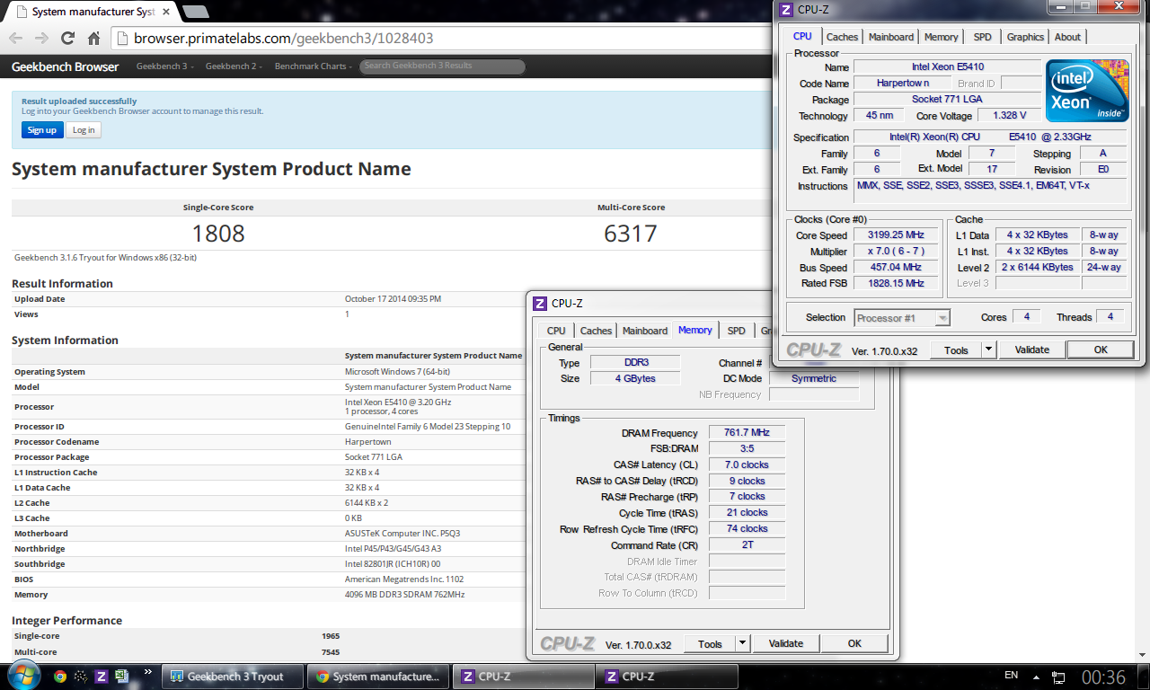Switch to SPD tab in Memory window
This screenshot has width=1150, height=690.
point(737,331)
